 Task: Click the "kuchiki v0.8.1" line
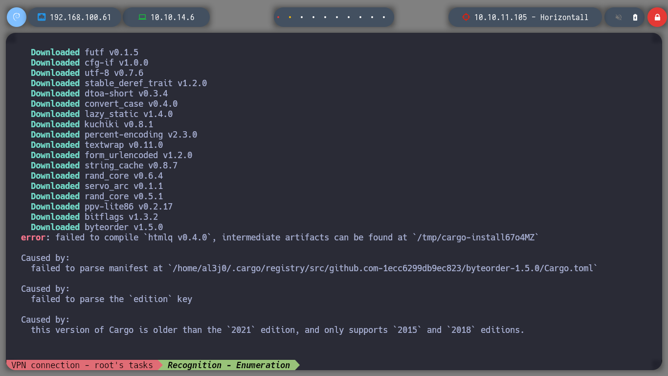click(119, 124)
